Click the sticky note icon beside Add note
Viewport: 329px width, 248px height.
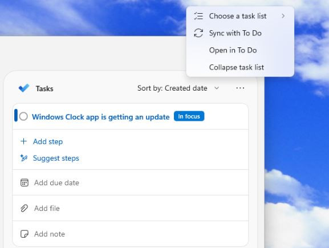pyautogui.click(x=25, y=234)
